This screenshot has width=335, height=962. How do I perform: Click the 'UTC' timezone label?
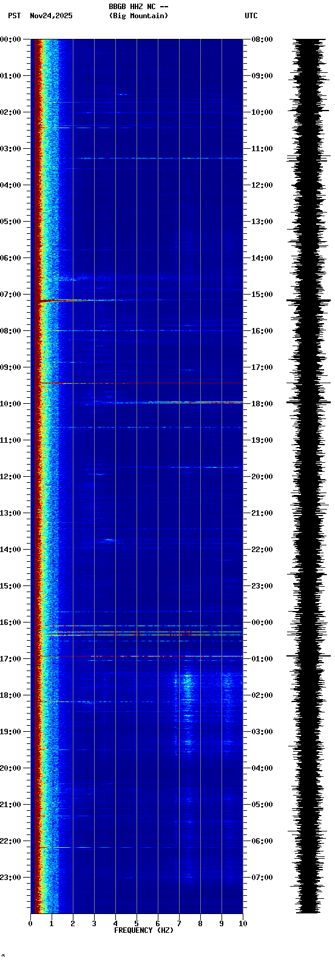[x=251, y=16]
